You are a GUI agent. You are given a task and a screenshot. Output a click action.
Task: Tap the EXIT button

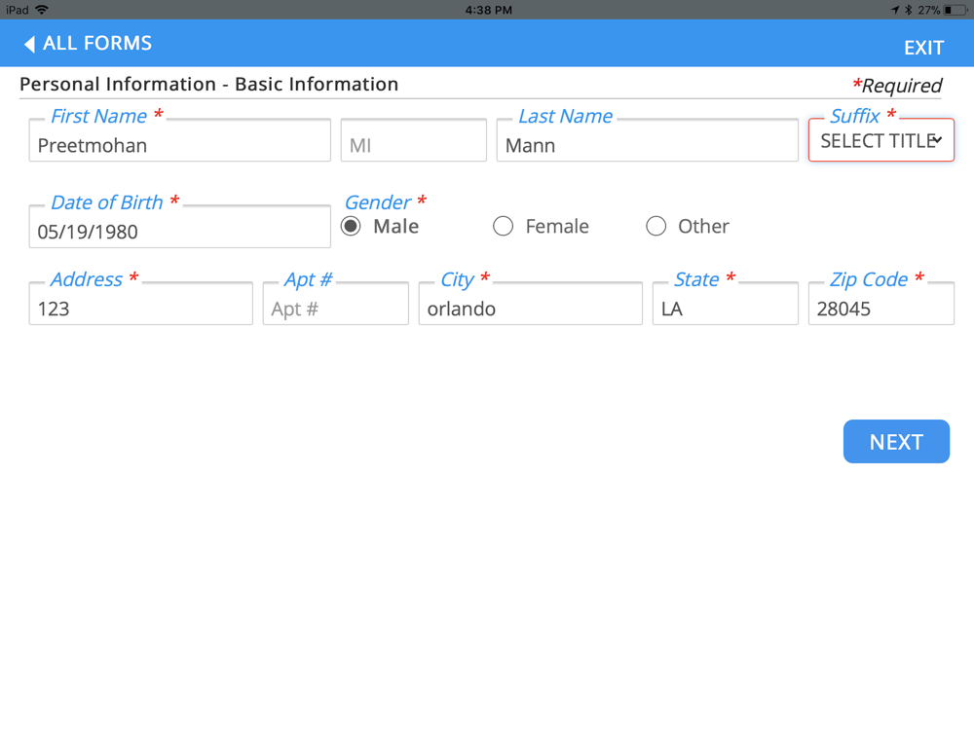(x=923, y=48)
